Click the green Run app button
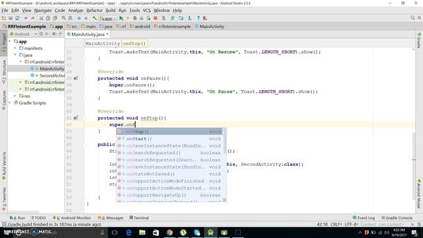Screen dimensions: 423x238 click(121, 19)
